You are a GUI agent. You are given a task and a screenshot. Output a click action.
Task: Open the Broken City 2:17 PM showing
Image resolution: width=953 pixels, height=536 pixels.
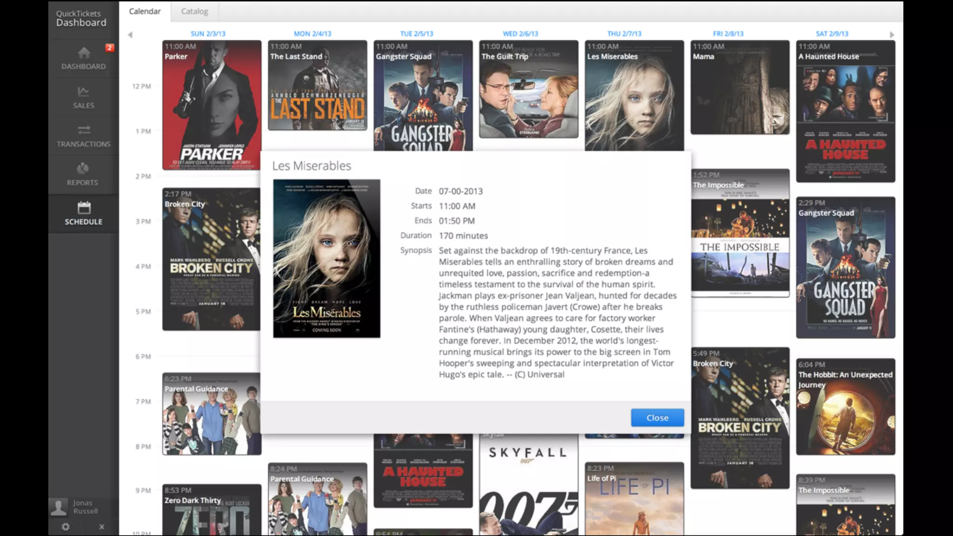211,259
